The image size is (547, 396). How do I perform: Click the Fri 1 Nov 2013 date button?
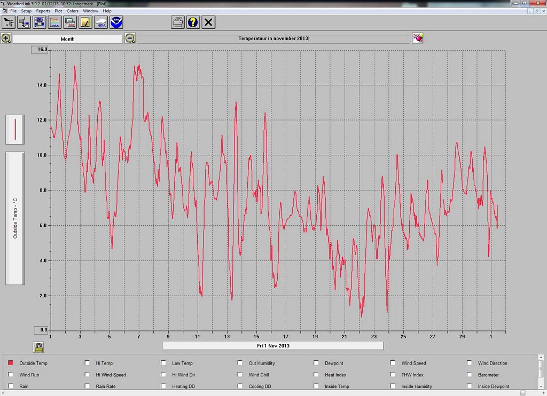coord(273,345)
